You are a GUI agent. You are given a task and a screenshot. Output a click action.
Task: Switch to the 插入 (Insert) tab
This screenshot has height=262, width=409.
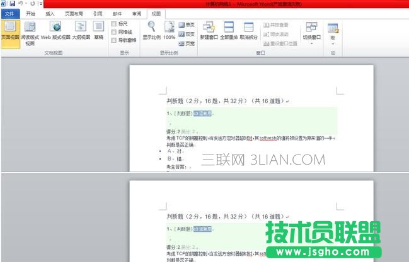pyautogui.click(x=50, y=14)
